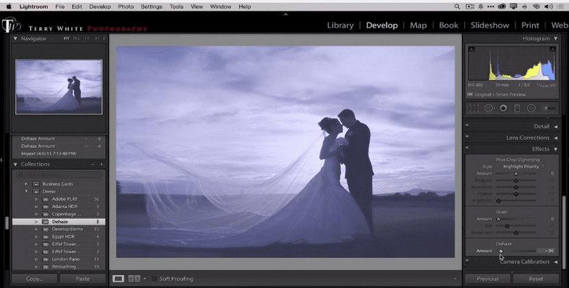Select the Red Eye Correction tool
Screen dimensions: 569x288
[503, 108]
